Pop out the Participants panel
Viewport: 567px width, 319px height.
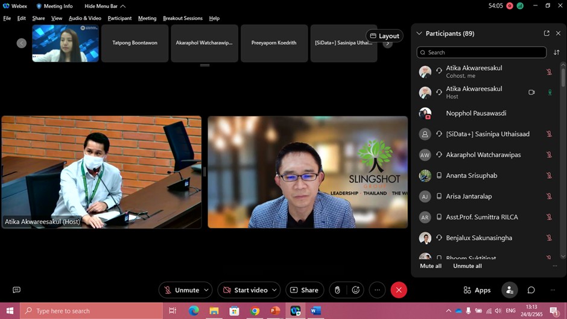546,33
